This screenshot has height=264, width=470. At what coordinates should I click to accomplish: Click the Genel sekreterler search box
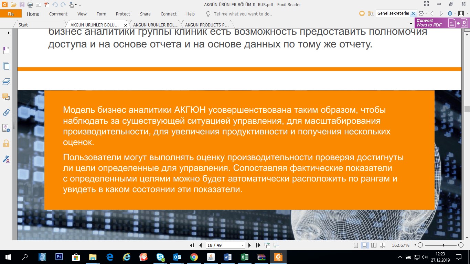pyautogui.click(x=393, y=13)
